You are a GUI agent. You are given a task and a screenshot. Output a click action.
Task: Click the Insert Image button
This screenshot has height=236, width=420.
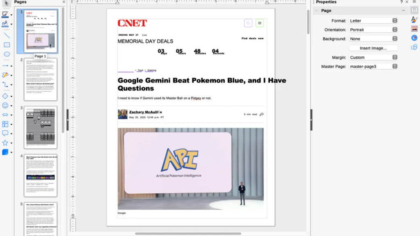pos(373,48)
